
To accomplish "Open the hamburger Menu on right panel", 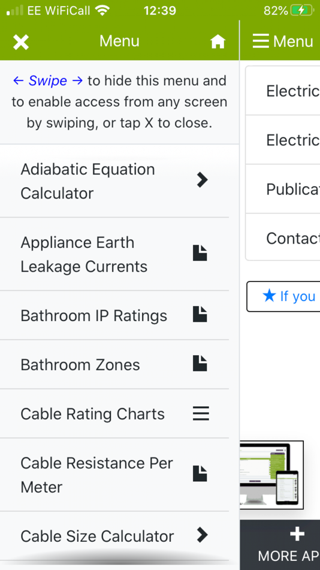I will tap(283, 41).
